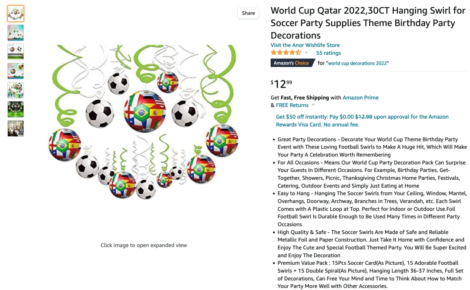Select the second product thumbnail image

(16, 33)
